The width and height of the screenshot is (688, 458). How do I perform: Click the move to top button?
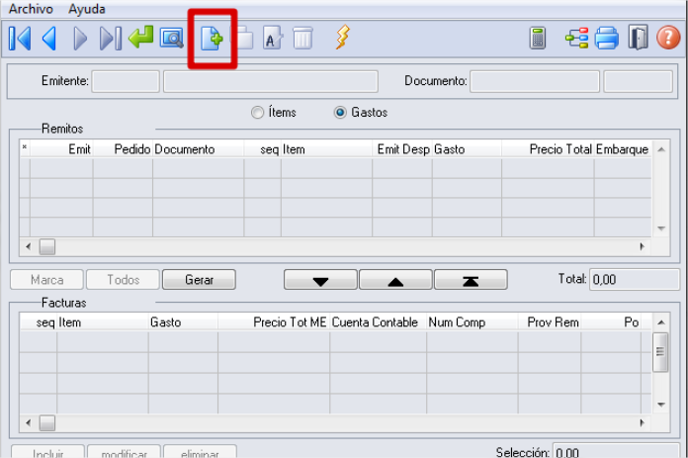(x=471, y=280)
